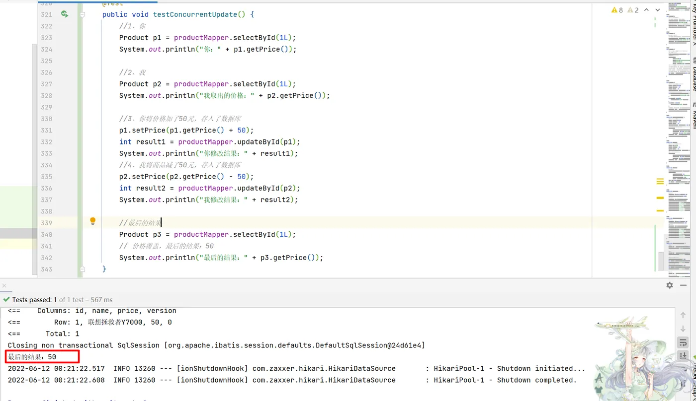Click console line 'Columns: id, name, price, version'
696x401 pixels.
[x=92, y=311]
